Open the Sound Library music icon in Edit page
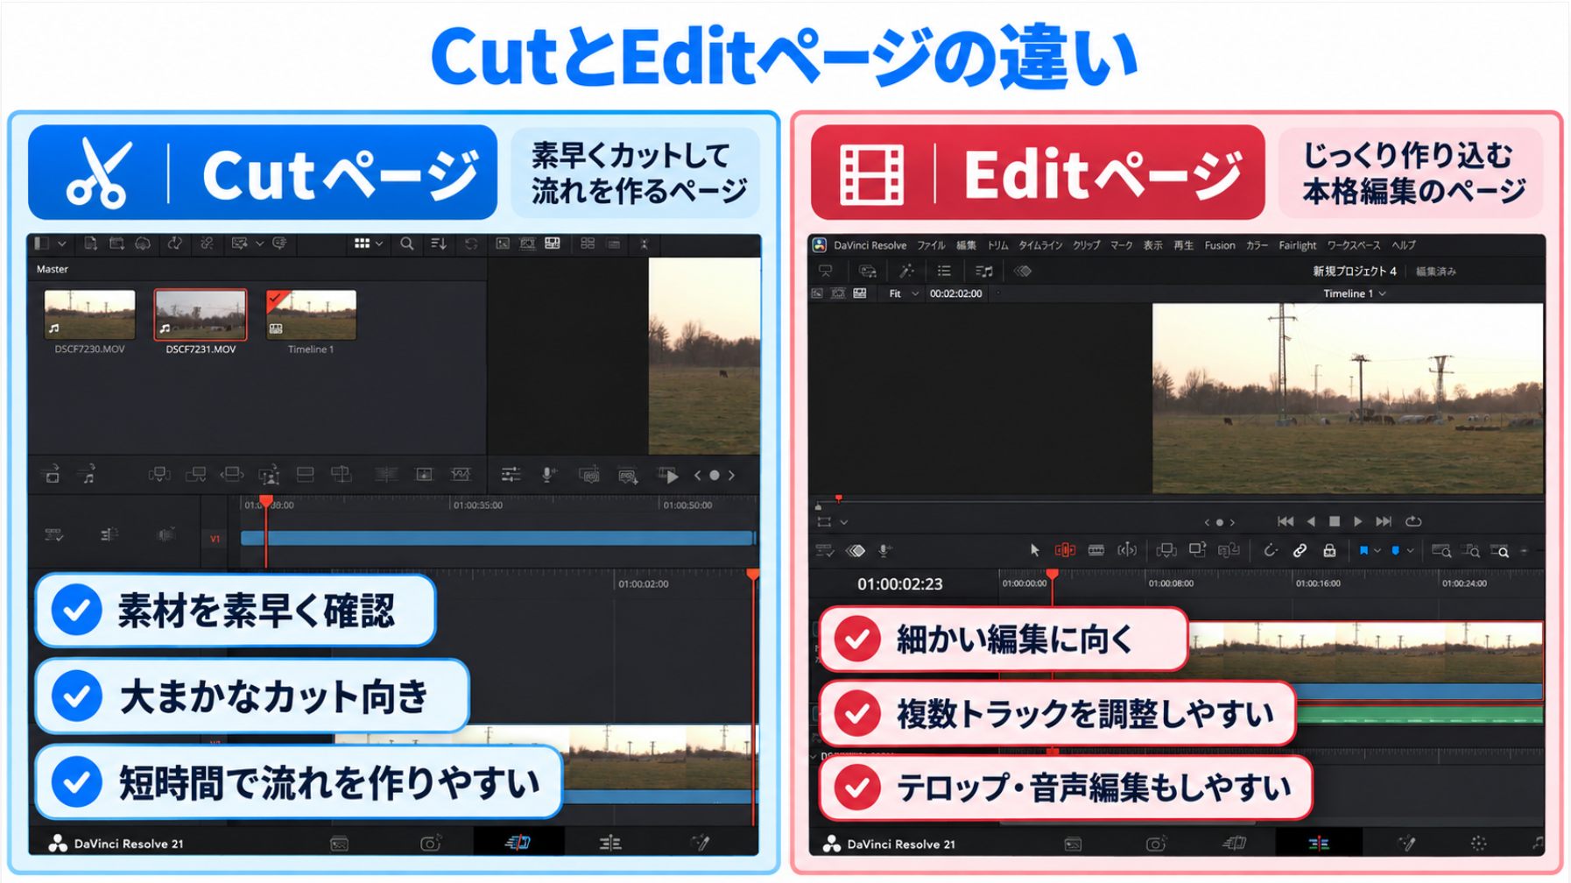Image resolution: width=1571 pixels, height=883 pixels. (x=983, y=272)
